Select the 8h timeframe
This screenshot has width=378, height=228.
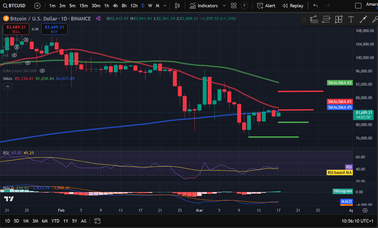[124, 6]
